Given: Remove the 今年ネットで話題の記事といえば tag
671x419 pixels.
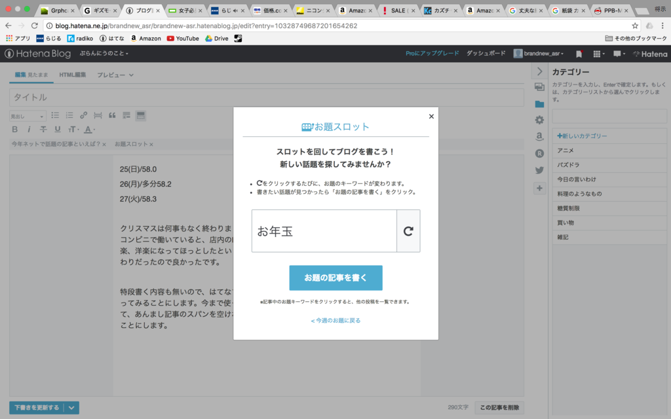Looking at the screenshot, I should pos(104,145).
